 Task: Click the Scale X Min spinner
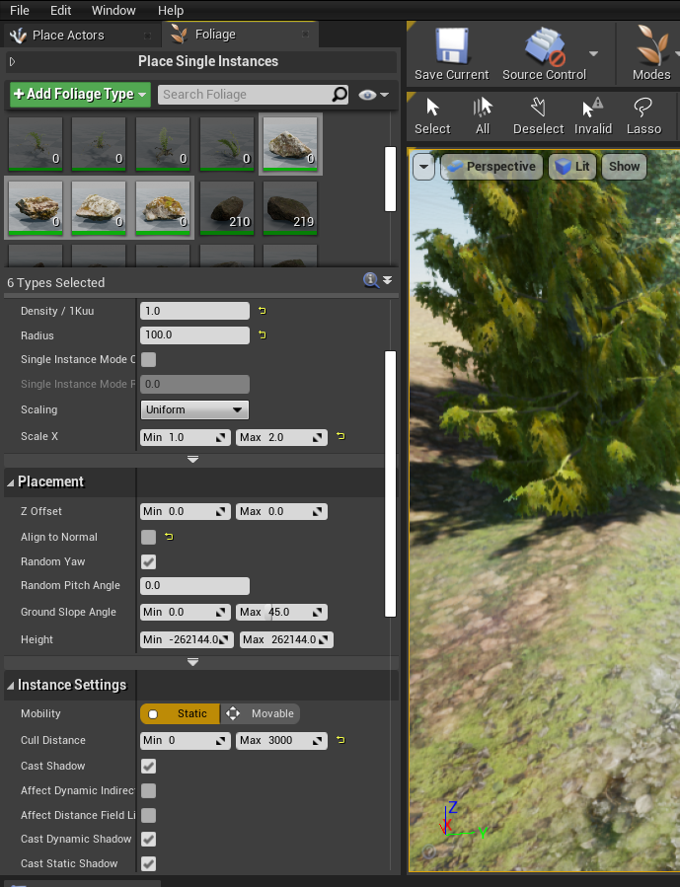[186, 437]
